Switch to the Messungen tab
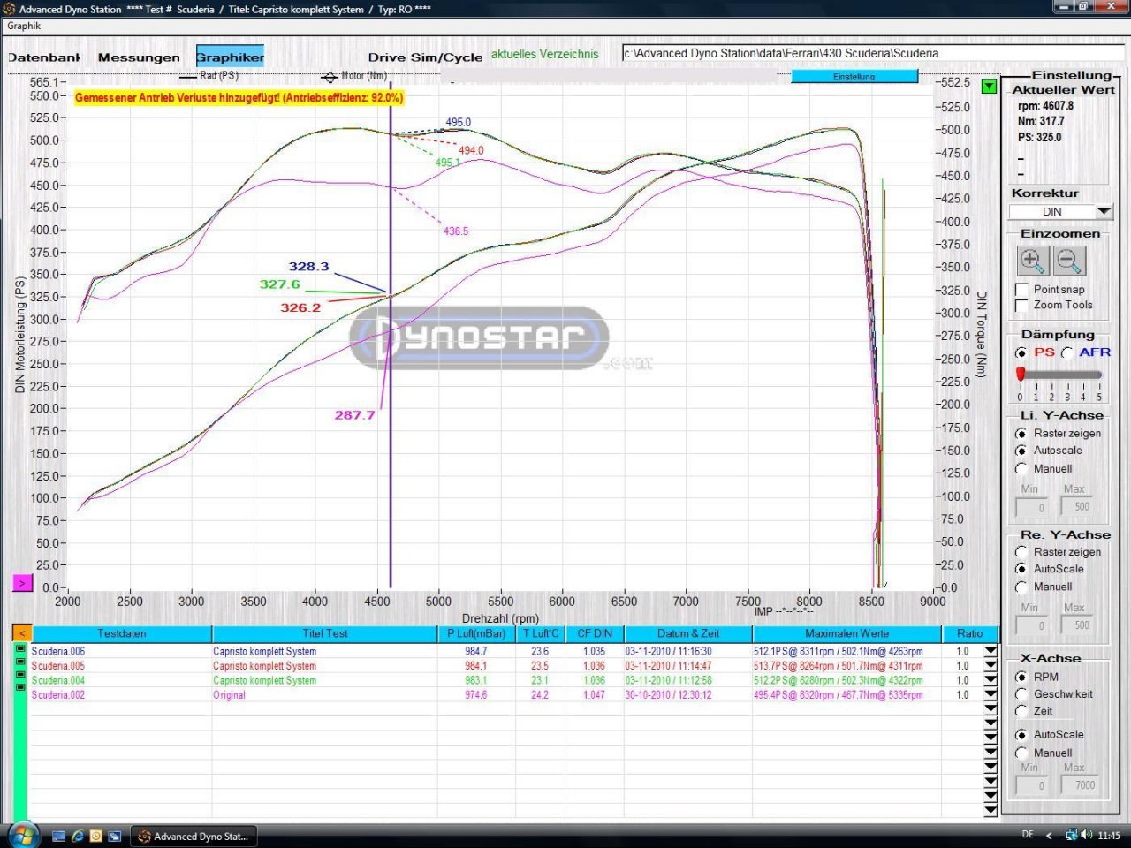 [x=139, y=57]
